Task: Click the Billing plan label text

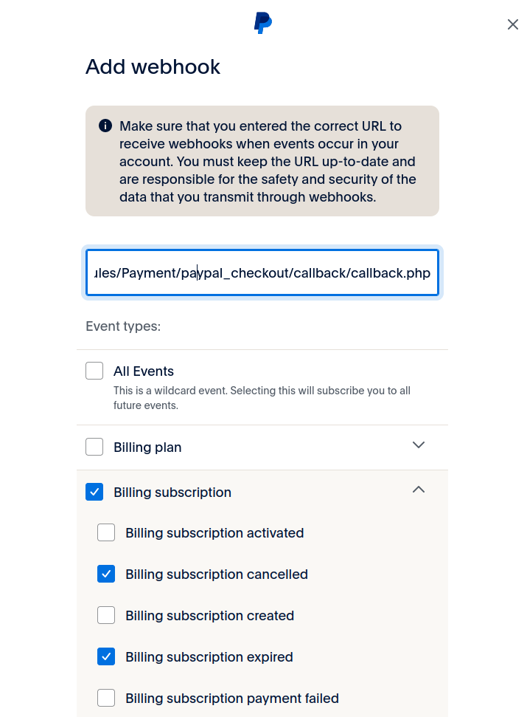Action: tap(147, 447)
